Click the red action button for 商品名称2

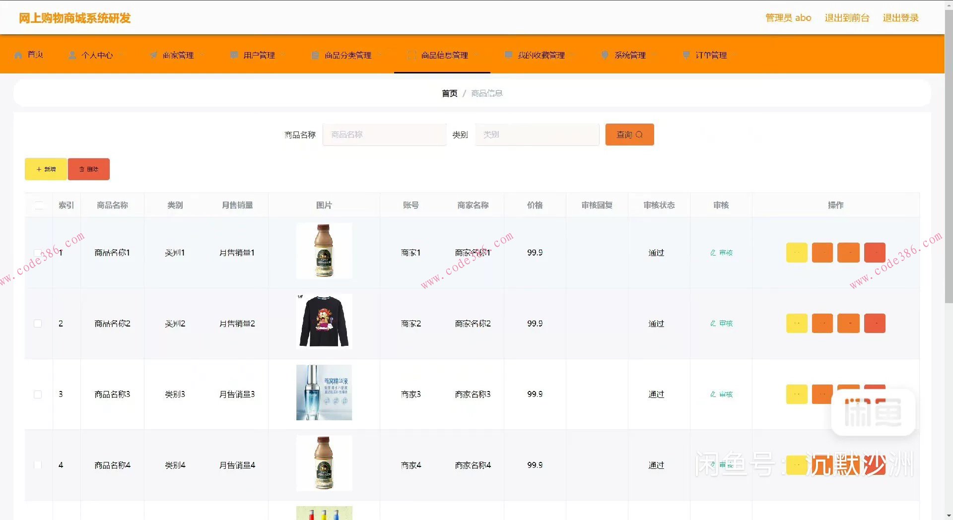pyautogui.click(x=875, y=323)
